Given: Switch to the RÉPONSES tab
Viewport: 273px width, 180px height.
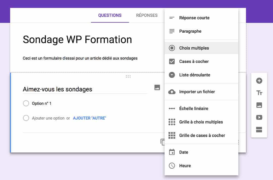Looking at the screenshot, I should (146, 16).
